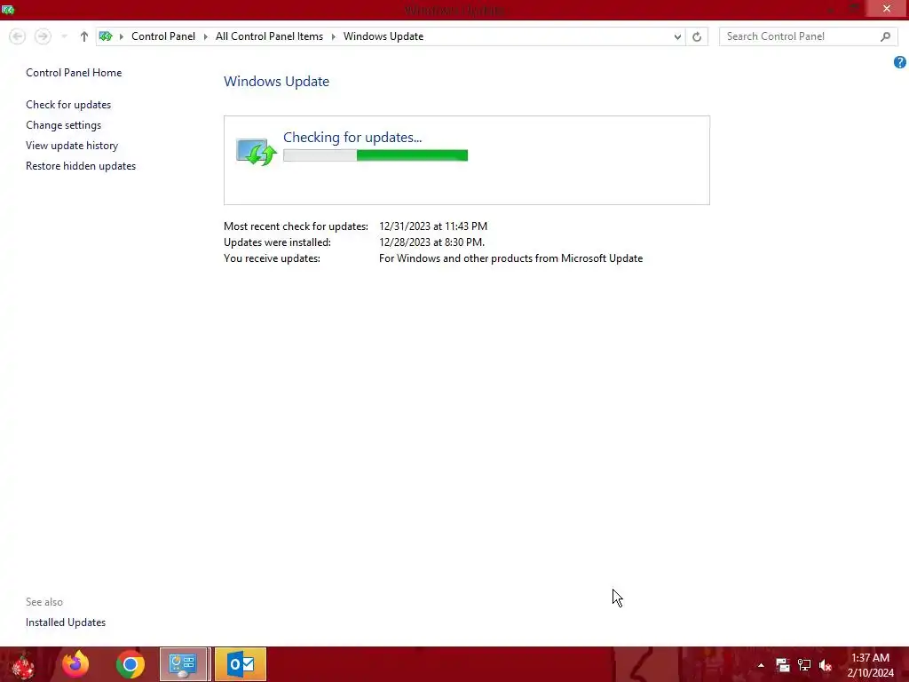Open the Start button on taskbar
The height and width of the screenshot is (682, 909).
coord(23,664)
